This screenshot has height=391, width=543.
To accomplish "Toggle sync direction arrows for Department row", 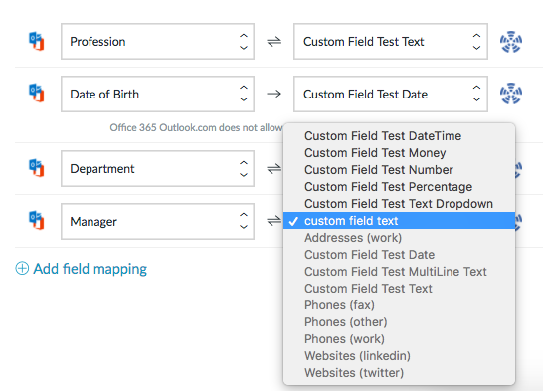I will (273, 169).
